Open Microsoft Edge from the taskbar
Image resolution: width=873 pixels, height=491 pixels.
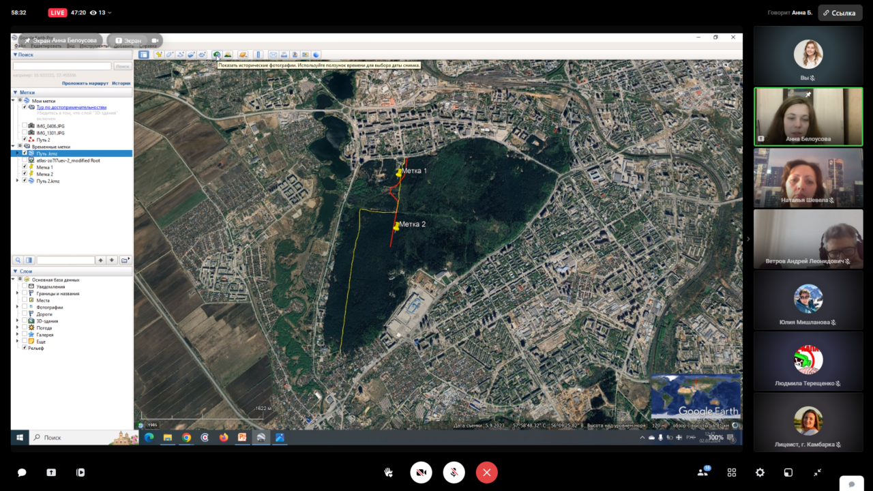149,437
